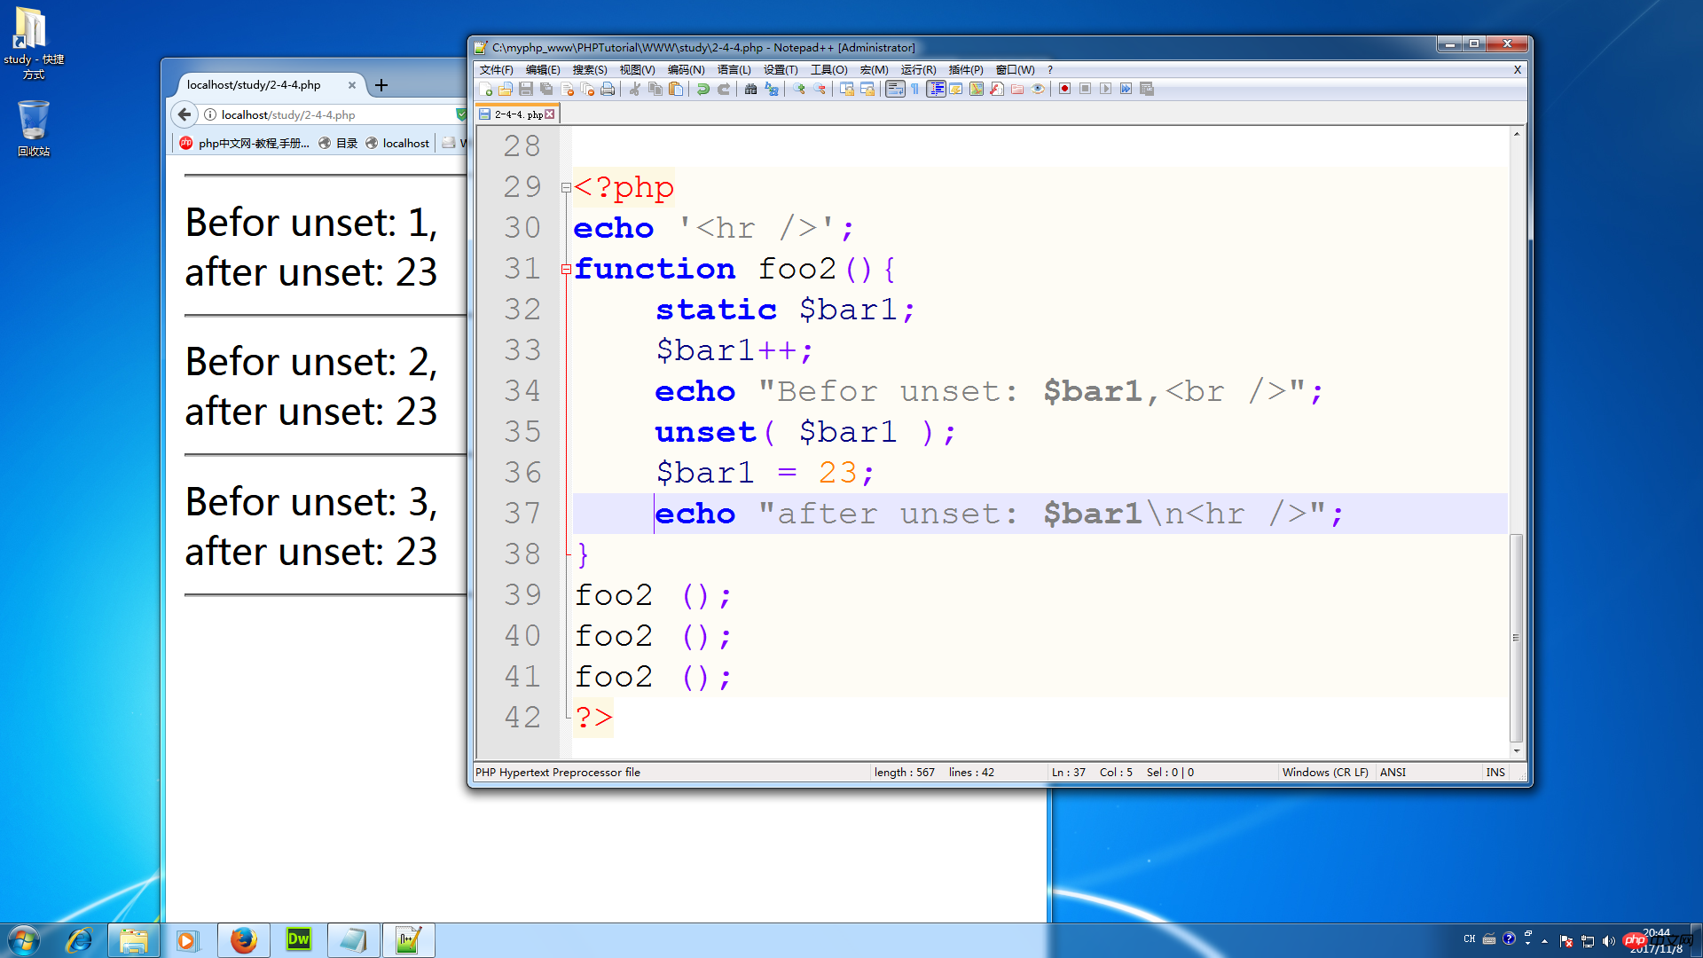Image resolution: width=1703 pixels, height=958 pixels.
Task: Toggle Show Indent Guide button
Action: pos(936,89)
